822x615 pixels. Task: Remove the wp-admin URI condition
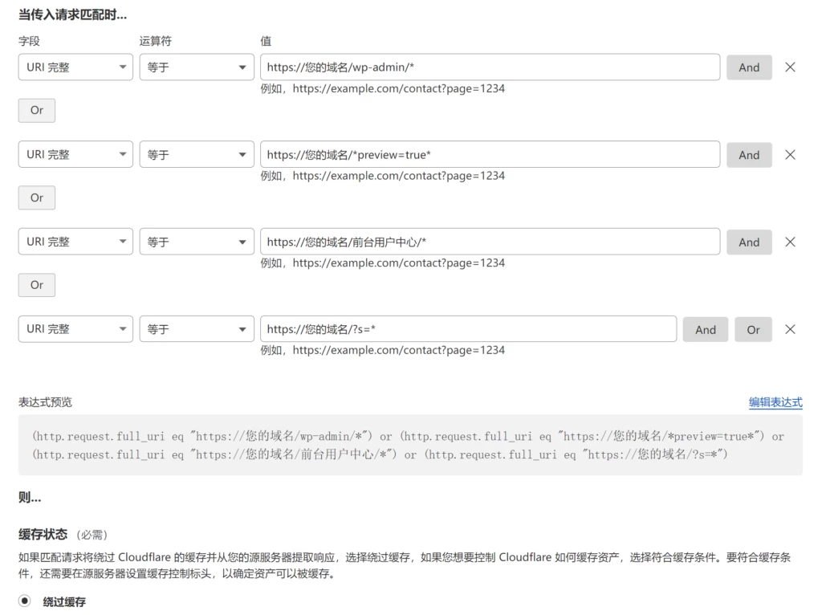pyautogui.click(x=790, y=67)
